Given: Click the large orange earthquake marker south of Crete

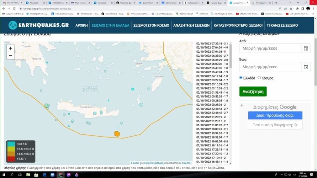Looking at the screenshot, I should (x=117, y=134).
